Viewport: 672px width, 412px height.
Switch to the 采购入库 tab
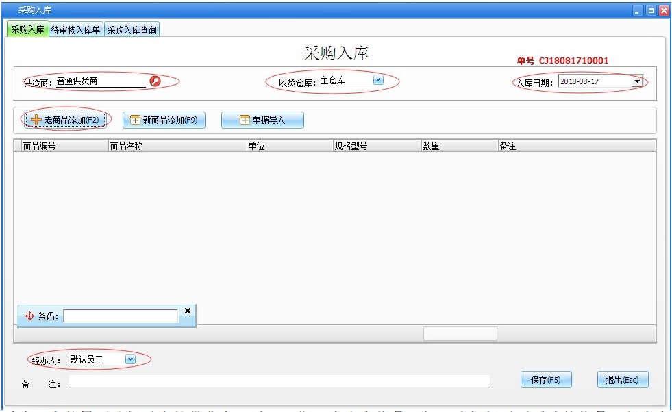pyautogui.click(x=28, y=29)
